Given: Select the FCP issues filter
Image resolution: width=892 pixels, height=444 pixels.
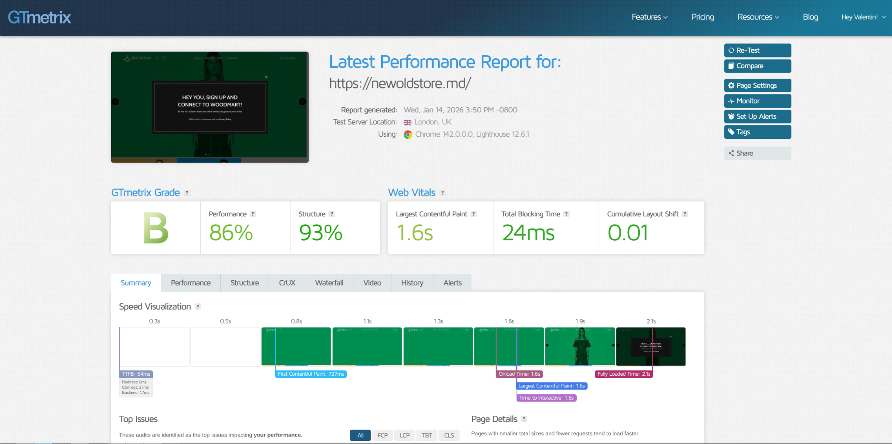Looking at the screenshot, I should (x=382, y=435).
